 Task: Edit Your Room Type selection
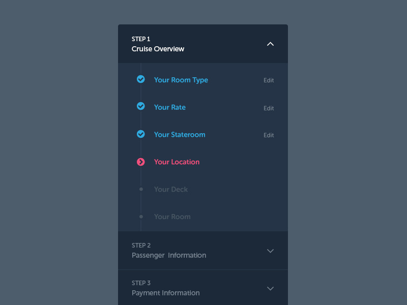[269, 80]
